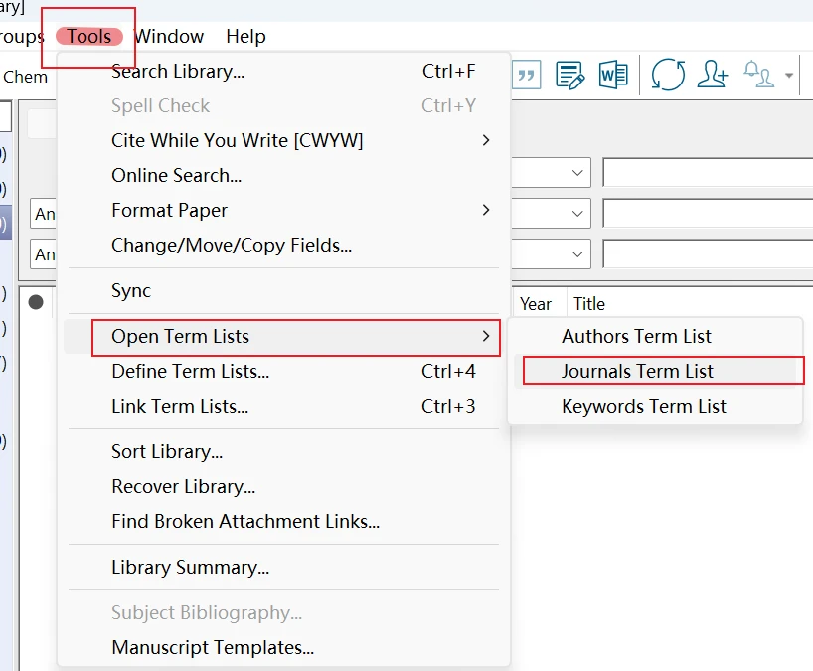The height and width of the screenshot is (671, 813).
Task: Choose Authors Term List from submenu
Action: click(636, 336)
